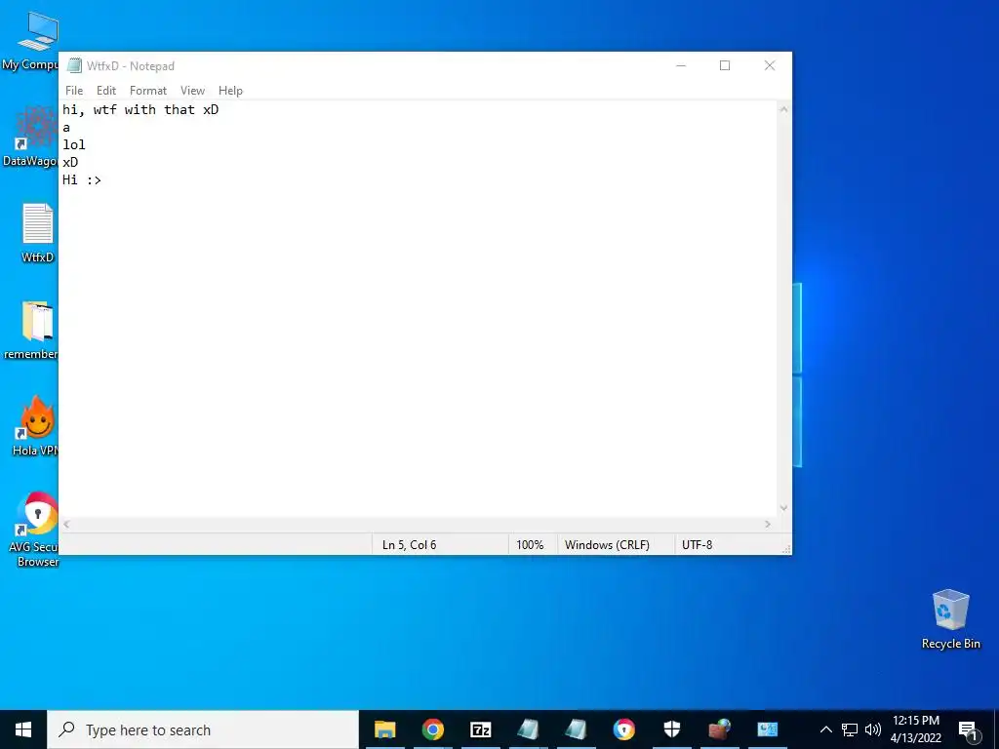Click 'Windows (CRLF)' in status bar
Image resolution: width=999 pixels, height=749 pixels.
[607, 544]
